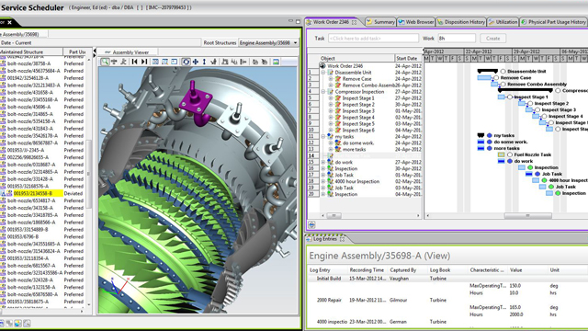Click the skip-forward icon in viewer toolbar
This screenshot has height=331, width=588.
pyautogui.click(x=144, y=62)
